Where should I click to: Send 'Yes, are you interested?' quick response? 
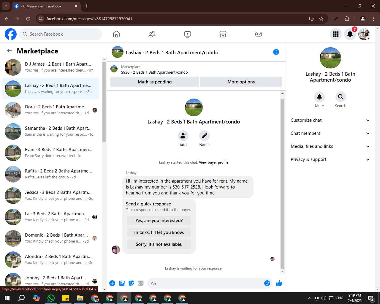(159, 221)
